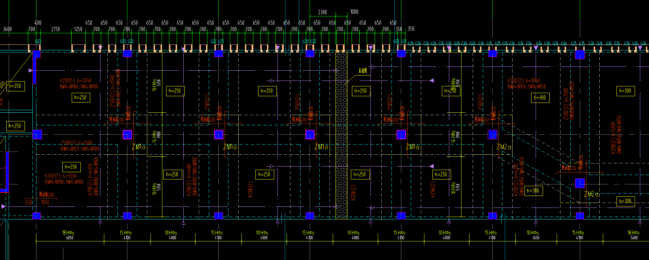Click the 3600 dimension text
Screen dimensions: 649x260
7,29
